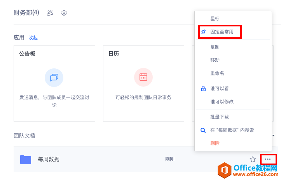The image size is (281, 181).
Task: Select 星标 in the context menu
Action: click(215, 19)
